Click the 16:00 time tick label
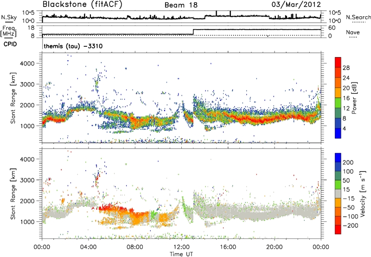Screen dimensions: 371x257 (x=228, y=247)
